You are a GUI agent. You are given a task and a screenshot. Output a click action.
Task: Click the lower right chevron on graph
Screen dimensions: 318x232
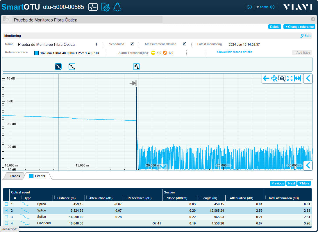[308, 166]
